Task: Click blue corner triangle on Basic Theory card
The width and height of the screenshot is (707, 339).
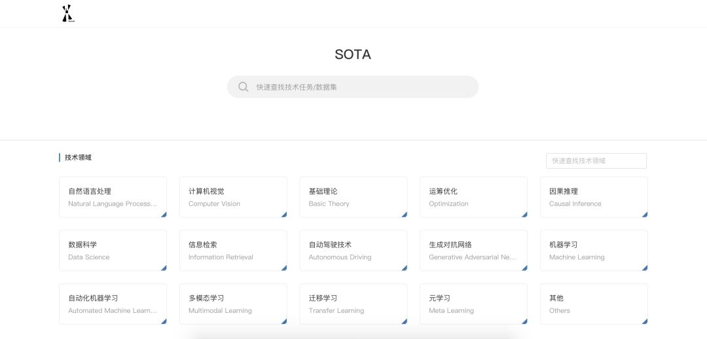Action: [x=405, y=214]
